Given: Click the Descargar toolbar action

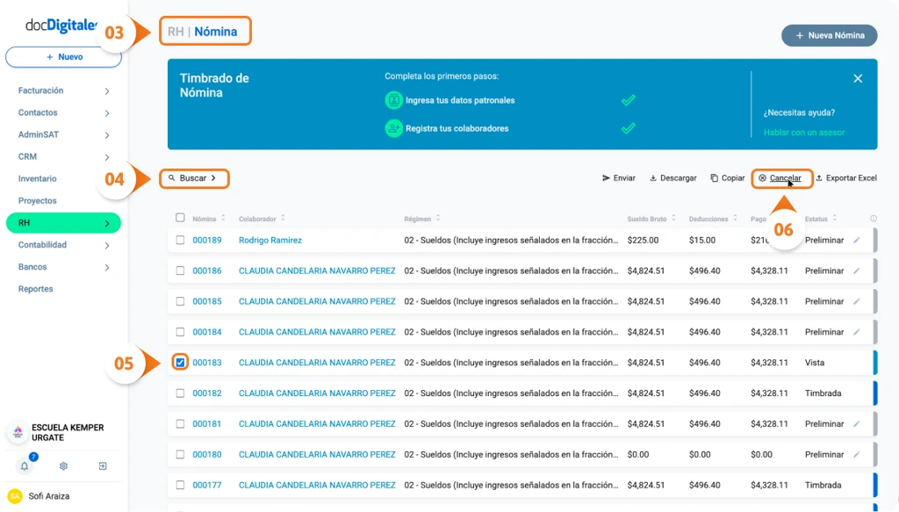Looking at the screenshot, I should [673, 178].
